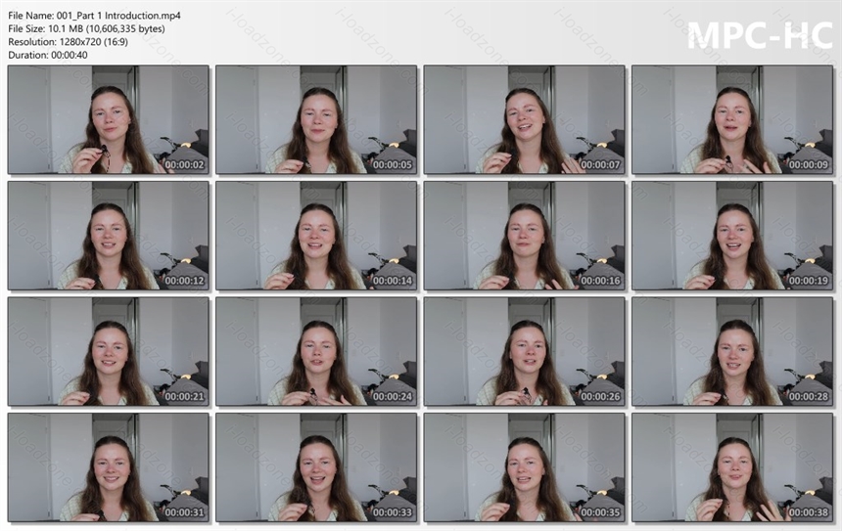The image size is (842, 531).
Task: Select the thumbnail timestamped 00:00:05
Action: click(316, 119)
